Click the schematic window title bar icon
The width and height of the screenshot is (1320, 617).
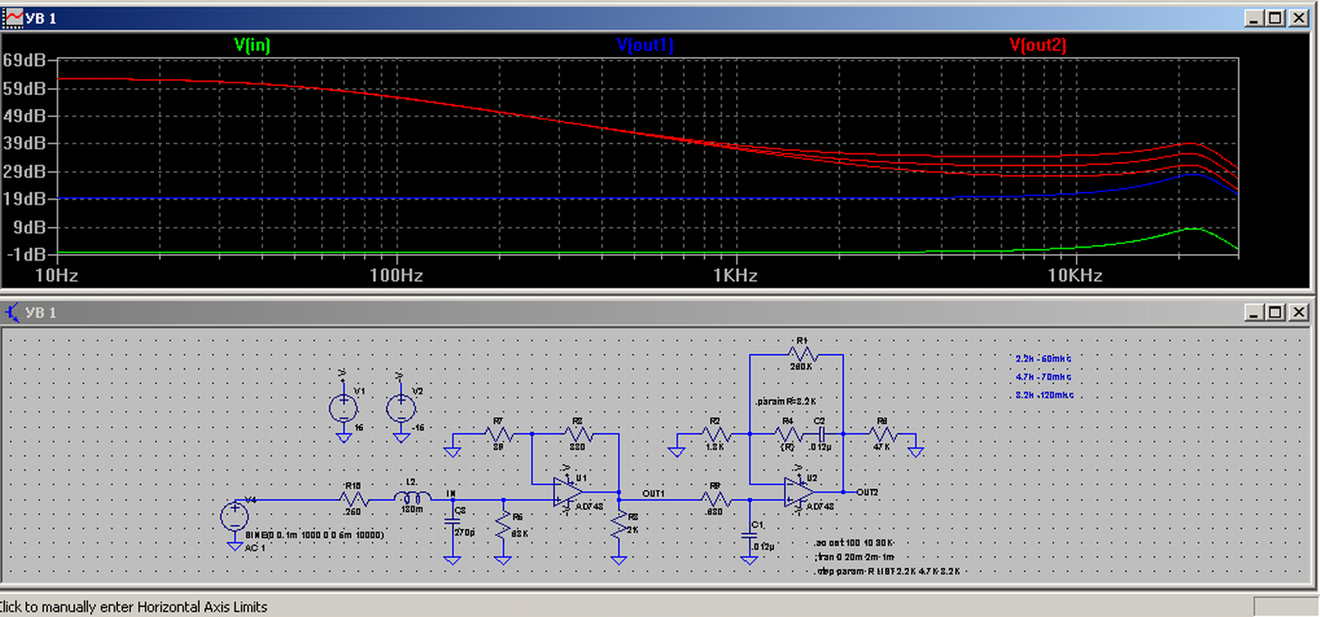(x=12, y=313)
